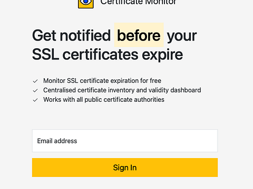Click the yellow eye logo icon
The width and height of the screenshot is (253, 189).
[x=86, y=4]
